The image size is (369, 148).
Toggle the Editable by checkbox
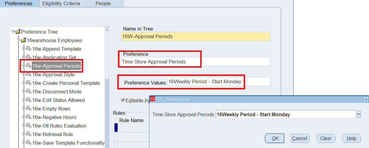pyautogui.click(x=123, y=100)
